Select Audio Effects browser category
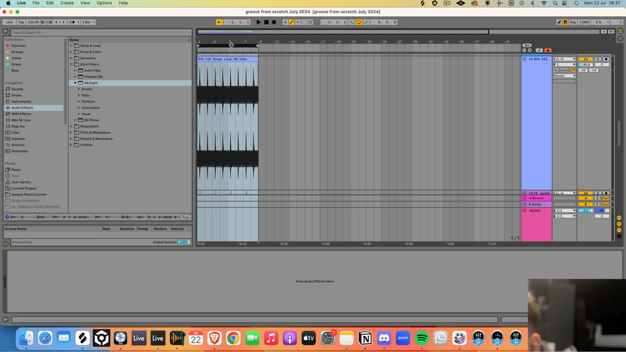Image resolution: width=626 pixels, height=352 pixels. click(x=22, y=108)
